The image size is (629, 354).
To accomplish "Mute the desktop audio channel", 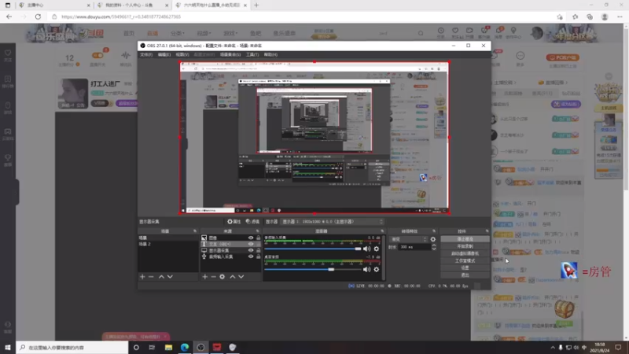I will pos(366,270).
